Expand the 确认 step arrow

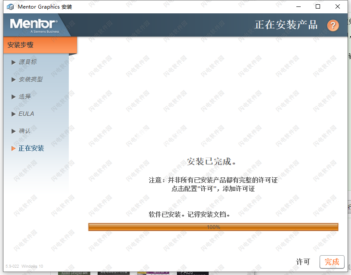[x=13, y=131]
